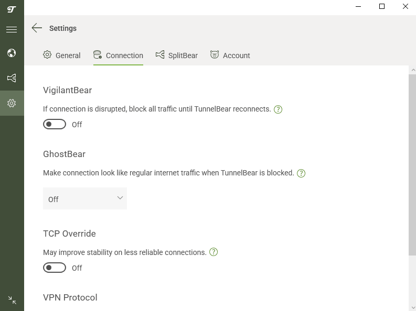Click the scrollbar up arrow

click(x=413, y=70)
